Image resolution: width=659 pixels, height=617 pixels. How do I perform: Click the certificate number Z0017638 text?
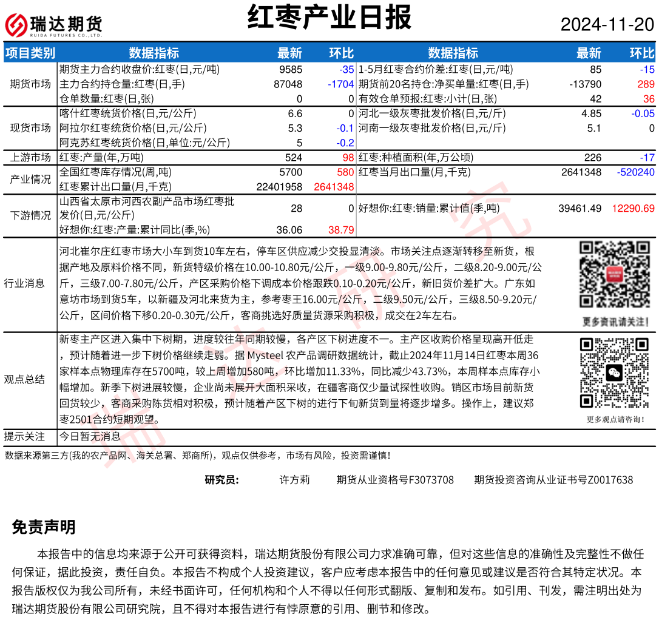click(x=609, y=480)
